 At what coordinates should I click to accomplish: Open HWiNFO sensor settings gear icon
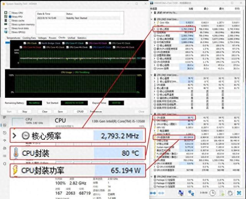[x=230, y=193]
